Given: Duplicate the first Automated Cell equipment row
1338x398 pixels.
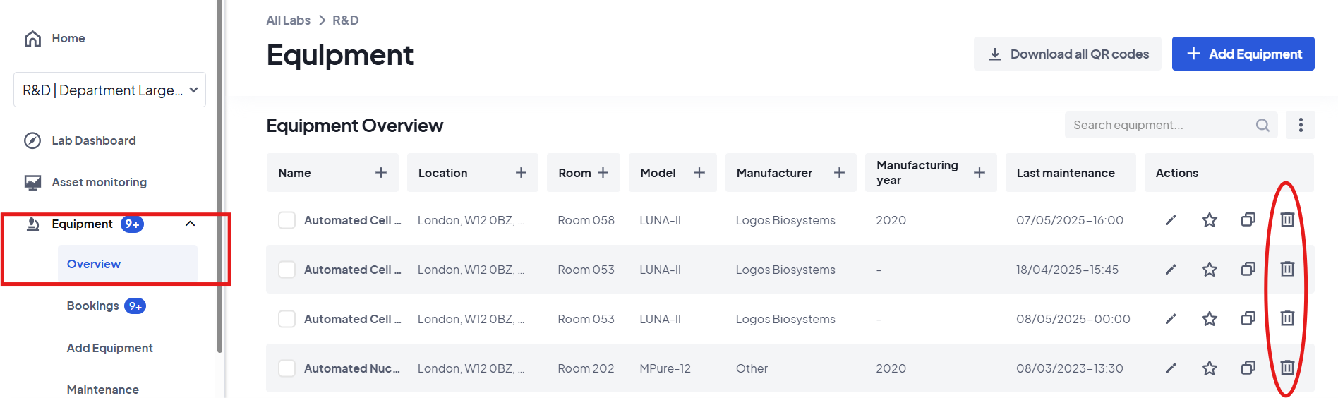Looking at the screenshot, I should tap(1248, 219).
